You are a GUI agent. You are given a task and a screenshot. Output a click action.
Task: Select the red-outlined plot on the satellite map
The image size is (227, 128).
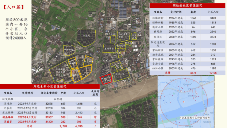pyautogui.click(x=106, y=79)
